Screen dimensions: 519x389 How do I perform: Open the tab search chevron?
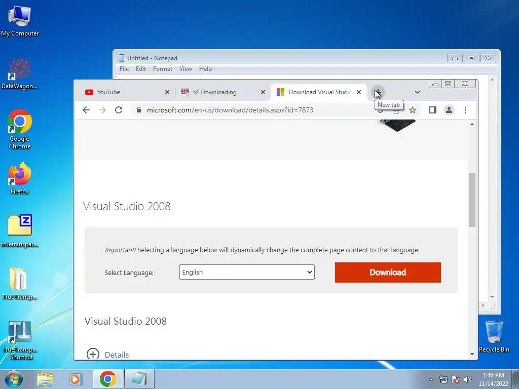[x=418, y=92]
